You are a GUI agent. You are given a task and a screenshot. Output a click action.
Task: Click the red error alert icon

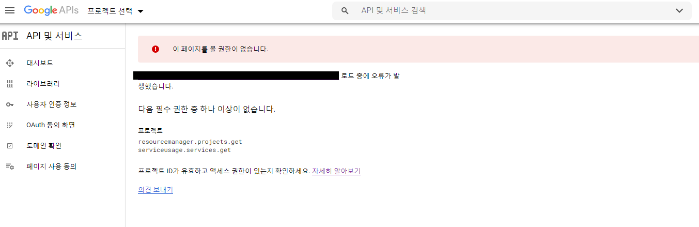coord(156,49)
